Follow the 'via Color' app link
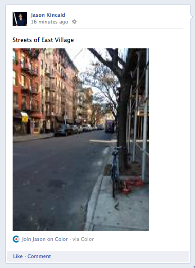Image resolution: width=195 pixels, height=268 pixels. click(x=83, y=239)
